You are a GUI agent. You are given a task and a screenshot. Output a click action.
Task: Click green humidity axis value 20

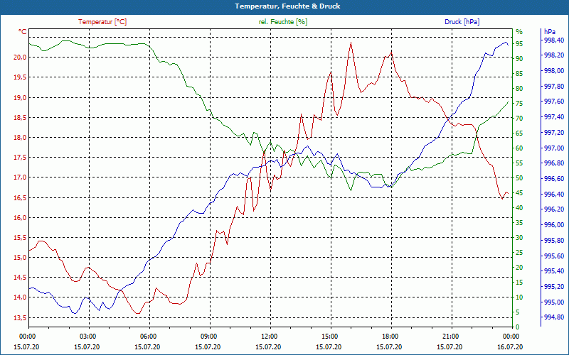coord(519,268)
